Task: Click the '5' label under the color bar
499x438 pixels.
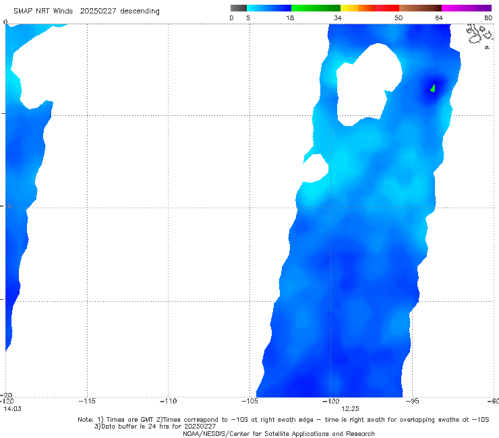Action: [x=248, y=18]
